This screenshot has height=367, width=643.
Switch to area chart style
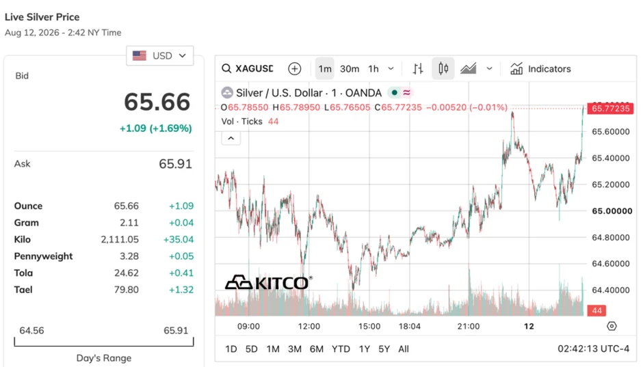click(469, 68)
